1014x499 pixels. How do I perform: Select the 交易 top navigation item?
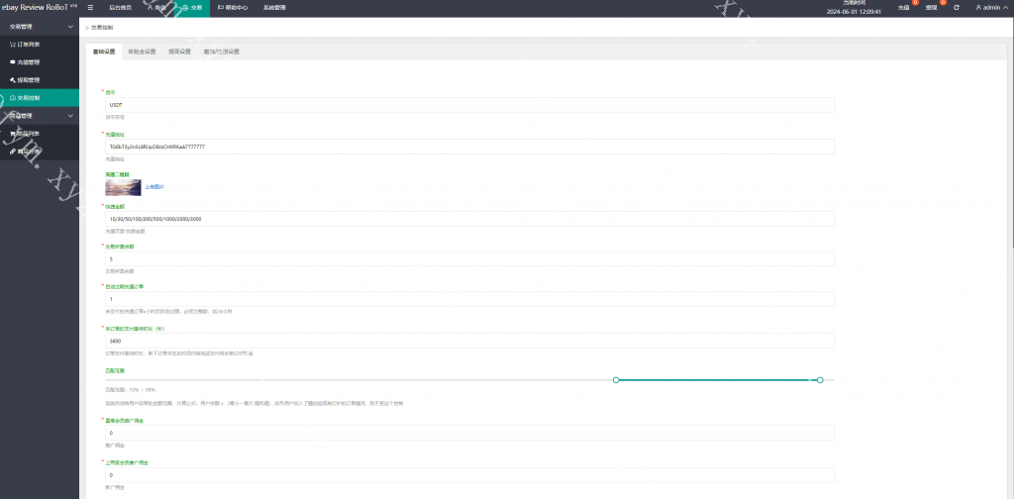(x=192, y=8)
